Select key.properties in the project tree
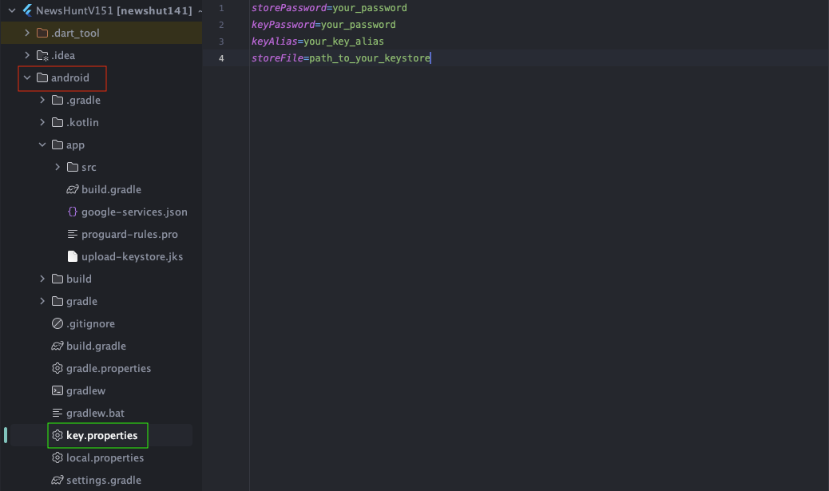Image resolution: width=829 pixels, height=491 pixels. tap(101, 436)
